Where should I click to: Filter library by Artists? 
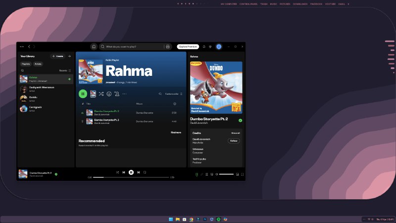[x=38, y=64]
